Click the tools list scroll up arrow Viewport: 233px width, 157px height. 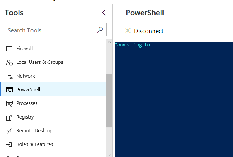(x=109, y=42)
